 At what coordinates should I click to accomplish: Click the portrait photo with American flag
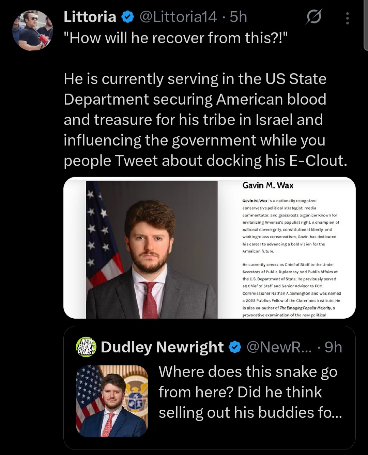pyautogui.click(x=152, y=251)
